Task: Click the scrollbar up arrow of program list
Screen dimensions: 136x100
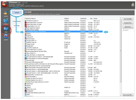Action: pyautogui.click(x=121, y=18)
